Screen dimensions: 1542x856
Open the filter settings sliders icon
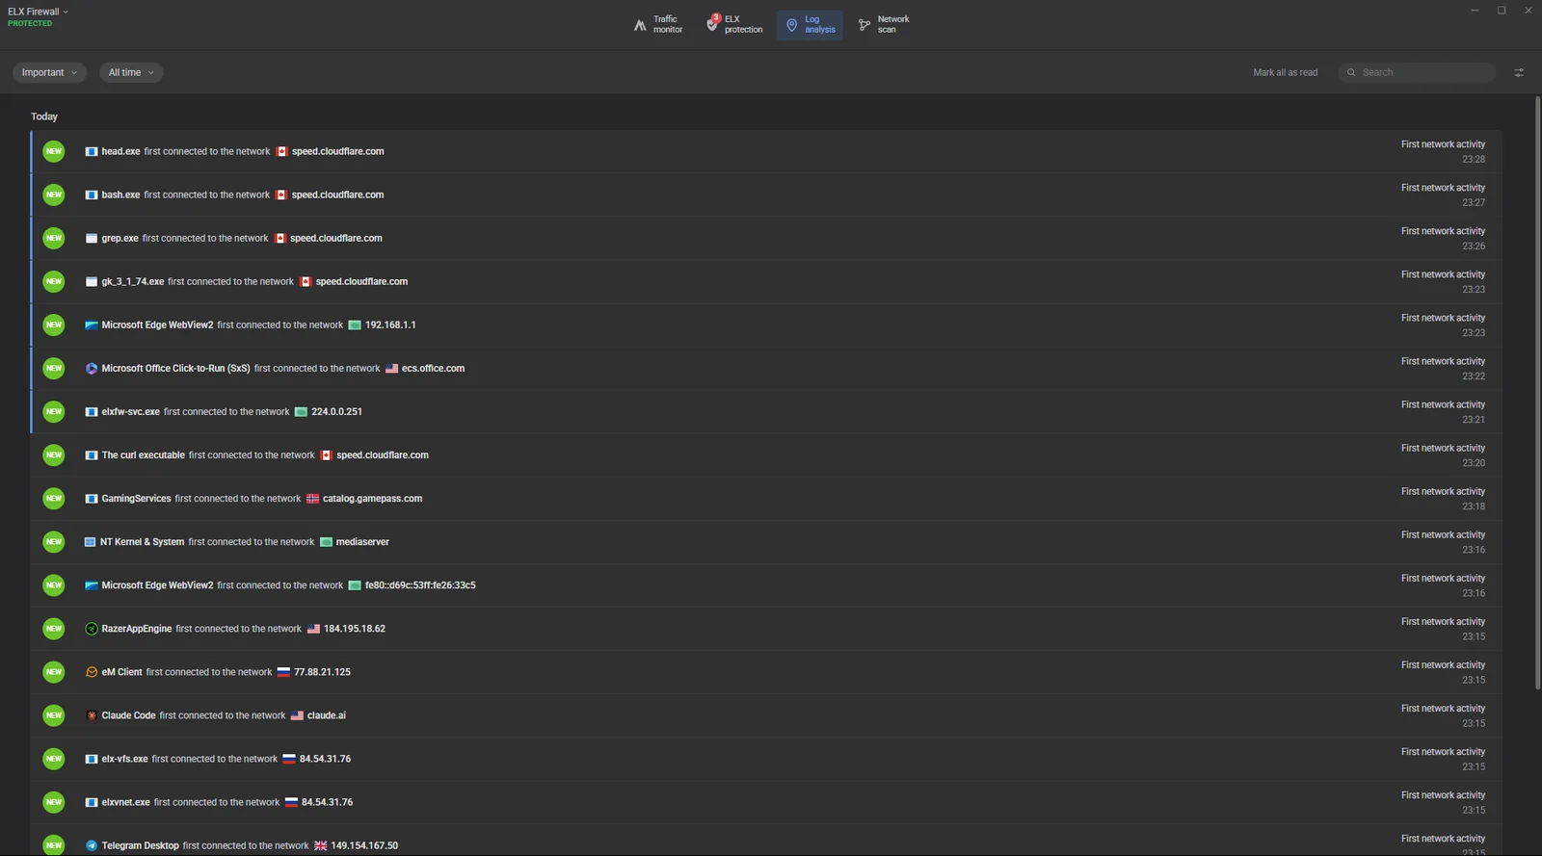[1519, 72]
